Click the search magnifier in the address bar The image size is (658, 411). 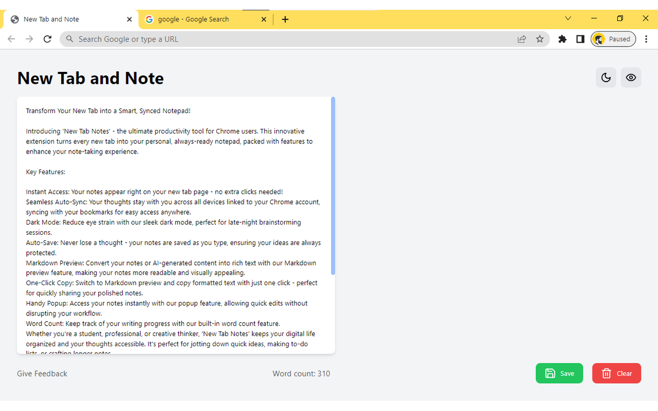69,39
